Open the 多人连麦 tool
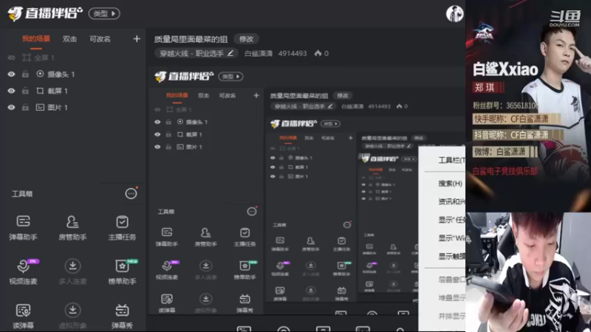This screenshot has height=332, width=591. (x=72, y=272)
